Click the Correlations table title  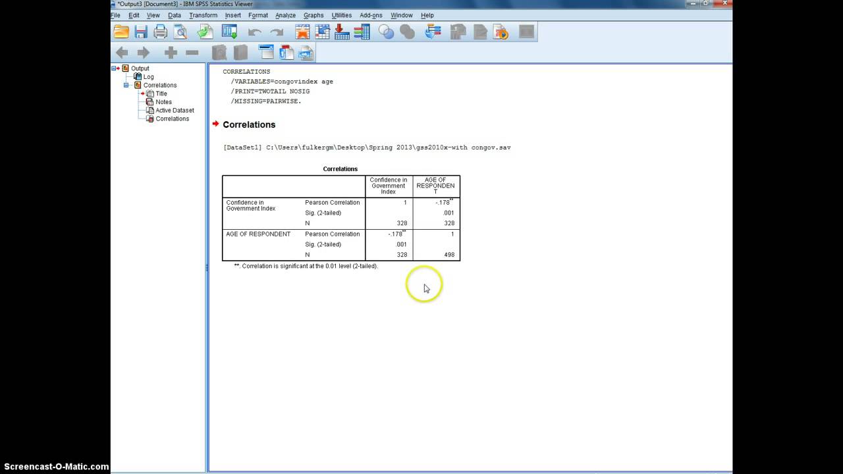[340, 169]
